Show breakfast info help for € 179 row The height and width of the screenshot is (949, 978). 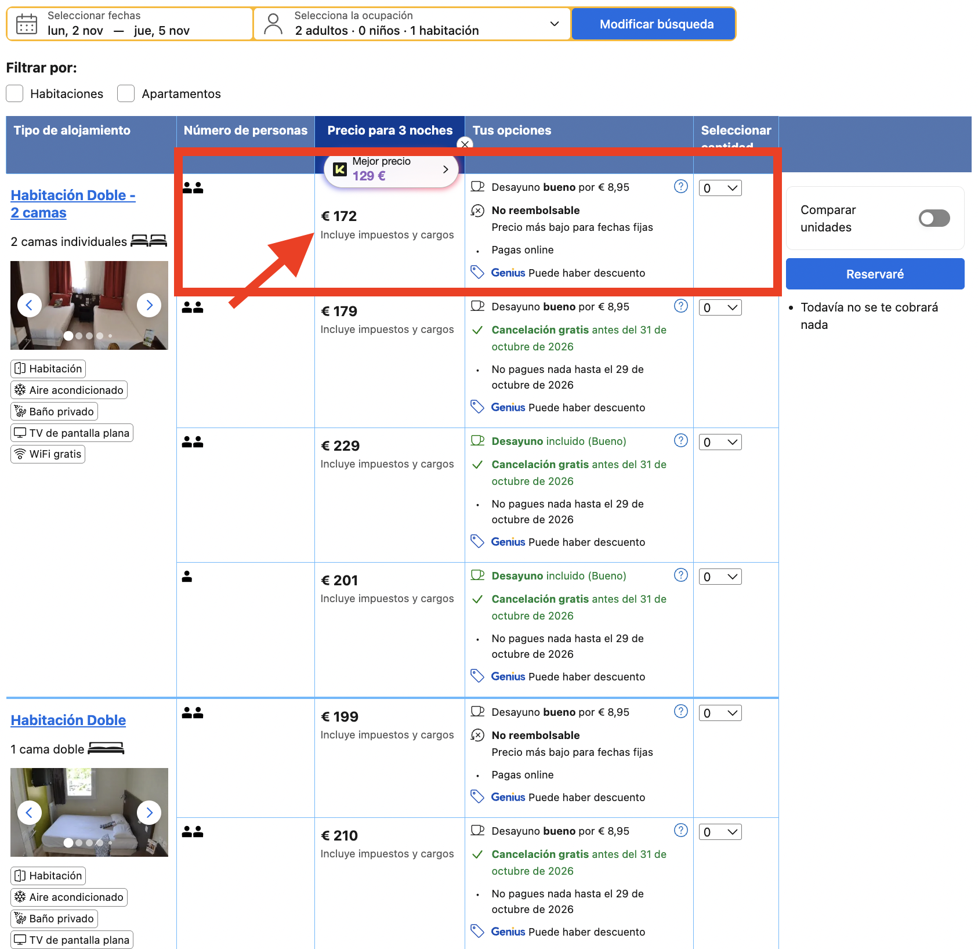(681, 306)
